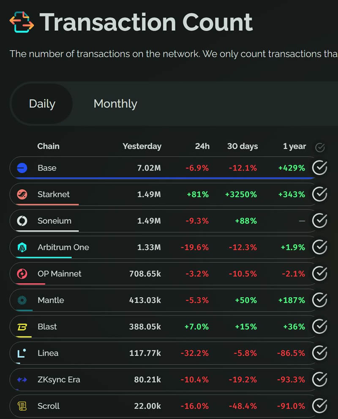Screen dimensions: 338x419
Task: Click the Blast chain logo icon
Action: tap(22, 327)
